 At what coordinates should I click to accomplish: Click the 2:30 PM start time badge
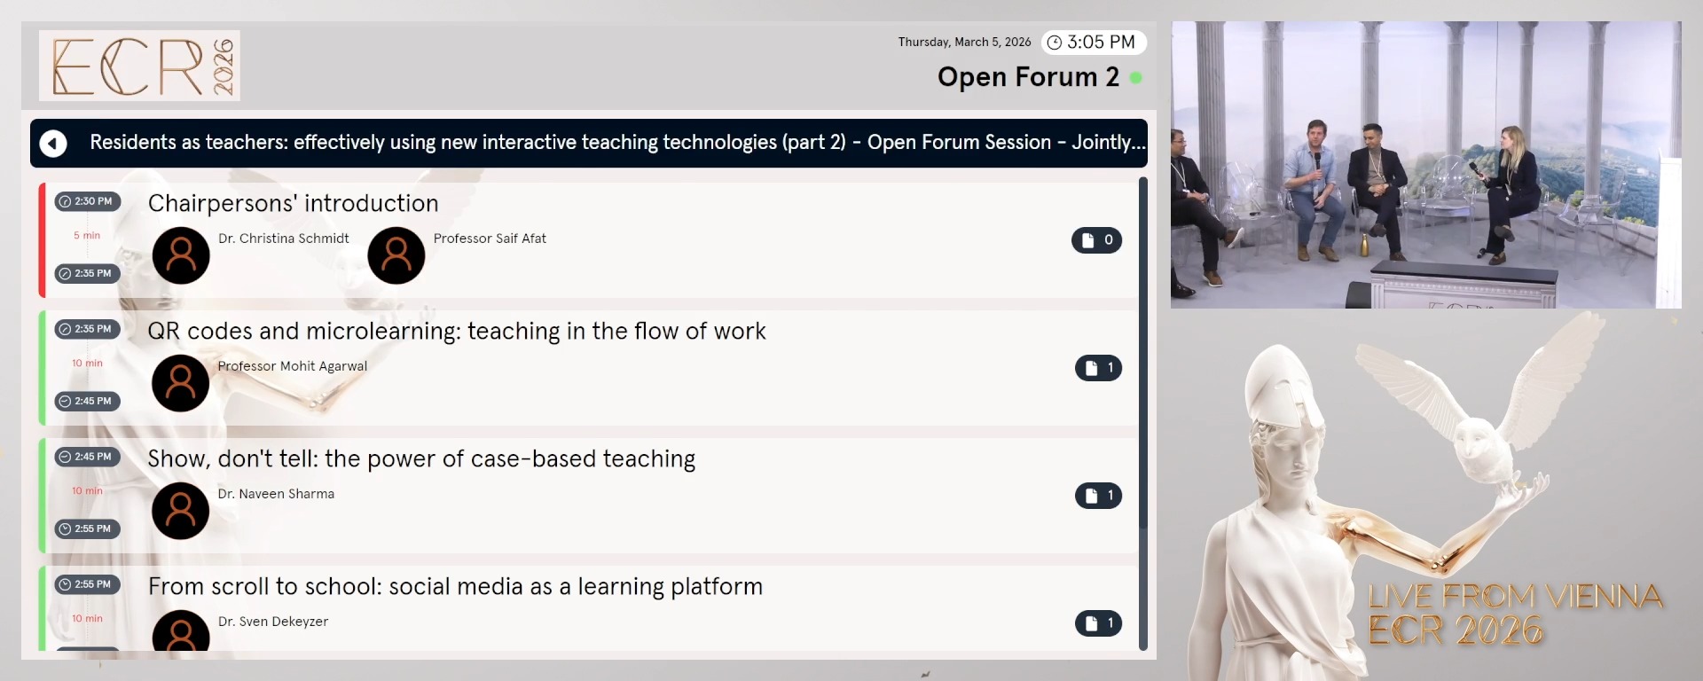(87, 201)
